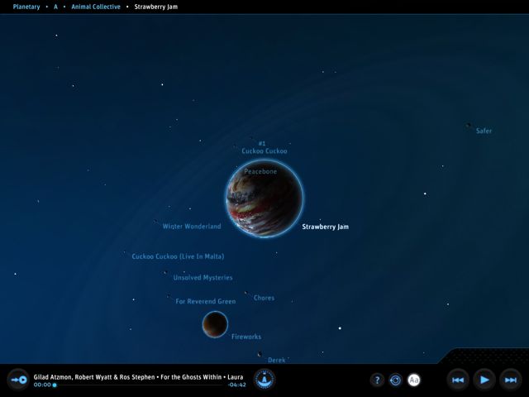
Task: Go to the letter A breadcrumb
Action: 55,7
